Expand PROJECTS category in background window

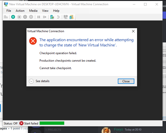[53, 130]
